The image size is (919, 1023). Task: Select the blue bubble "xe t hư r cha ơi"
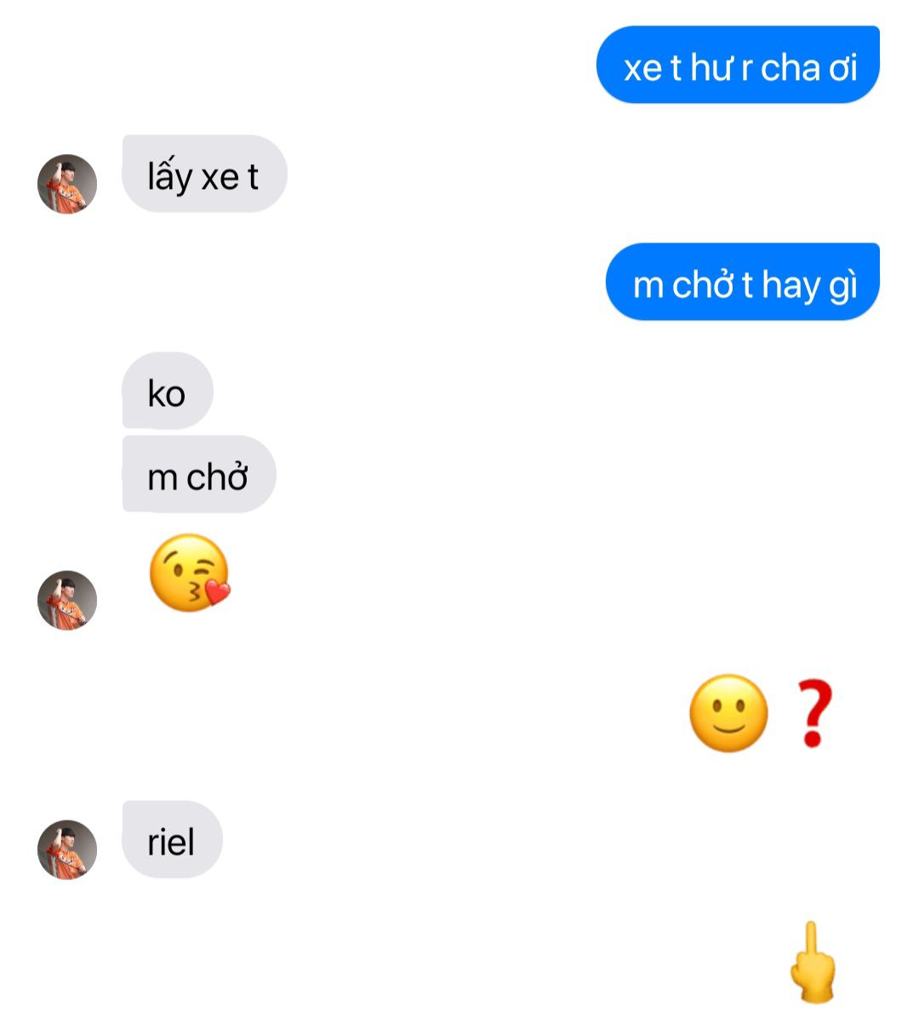[x=738, y=65]
